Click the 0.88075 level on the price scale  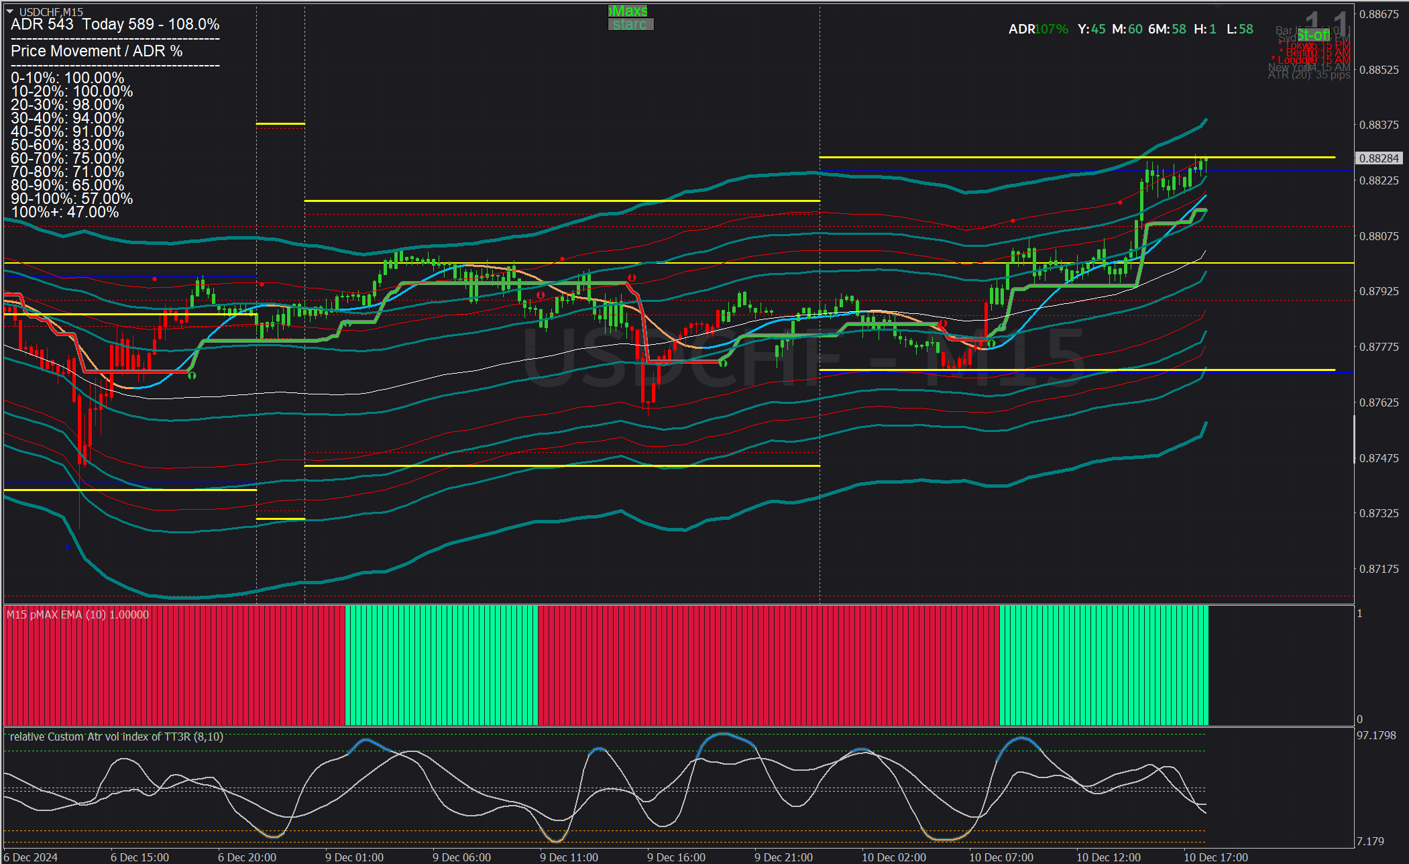click(x=1379, y=236)
